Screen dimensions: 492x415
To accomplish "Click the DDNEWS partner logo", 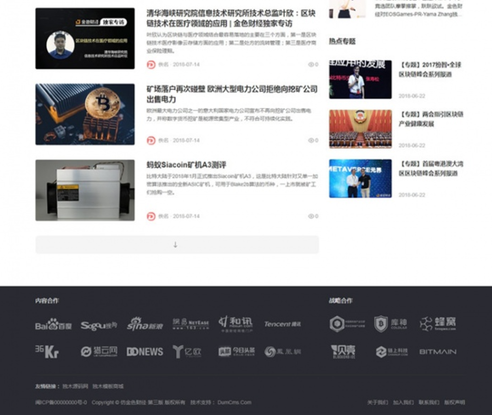I will point(145,352).
